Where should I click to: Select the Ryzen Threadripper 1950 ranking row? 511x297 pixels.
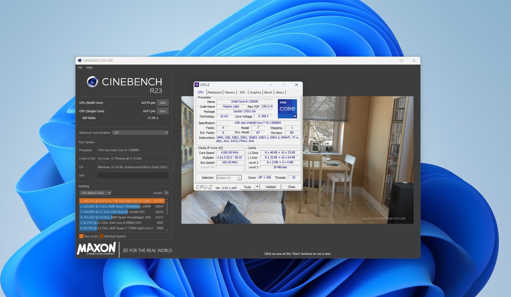pos(122,217)
